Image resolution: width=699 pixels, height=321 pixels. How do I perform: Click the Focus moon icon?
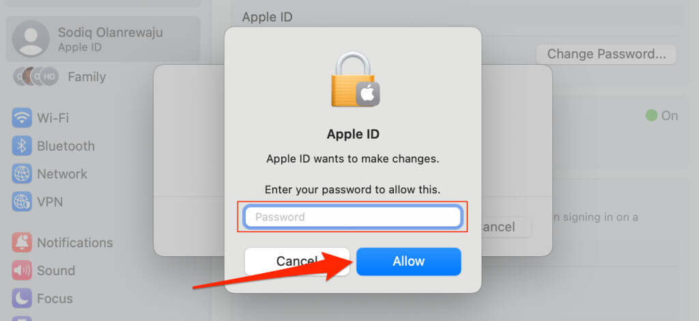(22, 298)
